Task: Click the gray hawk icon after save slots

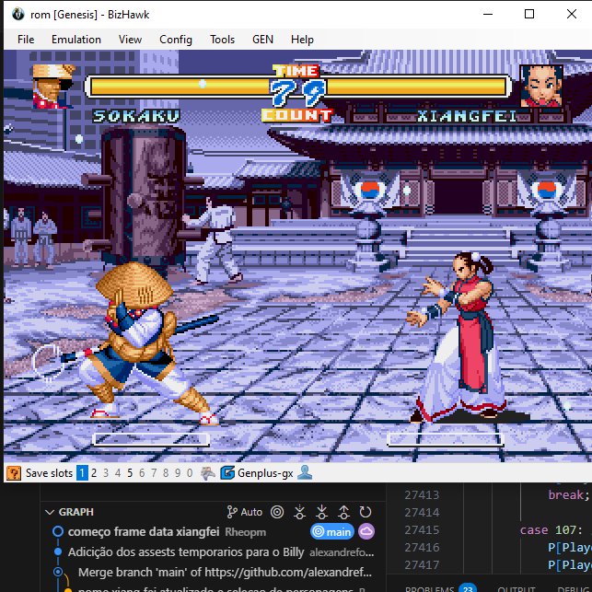Action: tap(208, 473)
